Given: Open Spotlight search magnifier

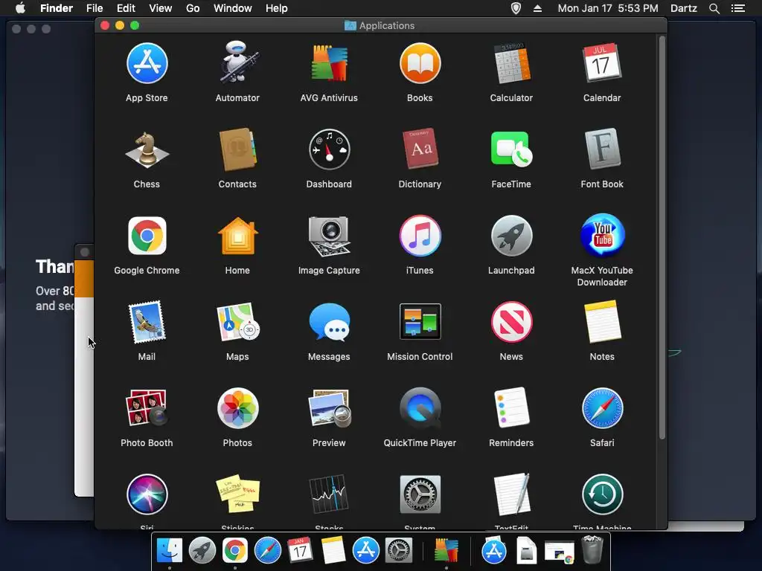Looking at the screenshot, I should pos(714,8).
